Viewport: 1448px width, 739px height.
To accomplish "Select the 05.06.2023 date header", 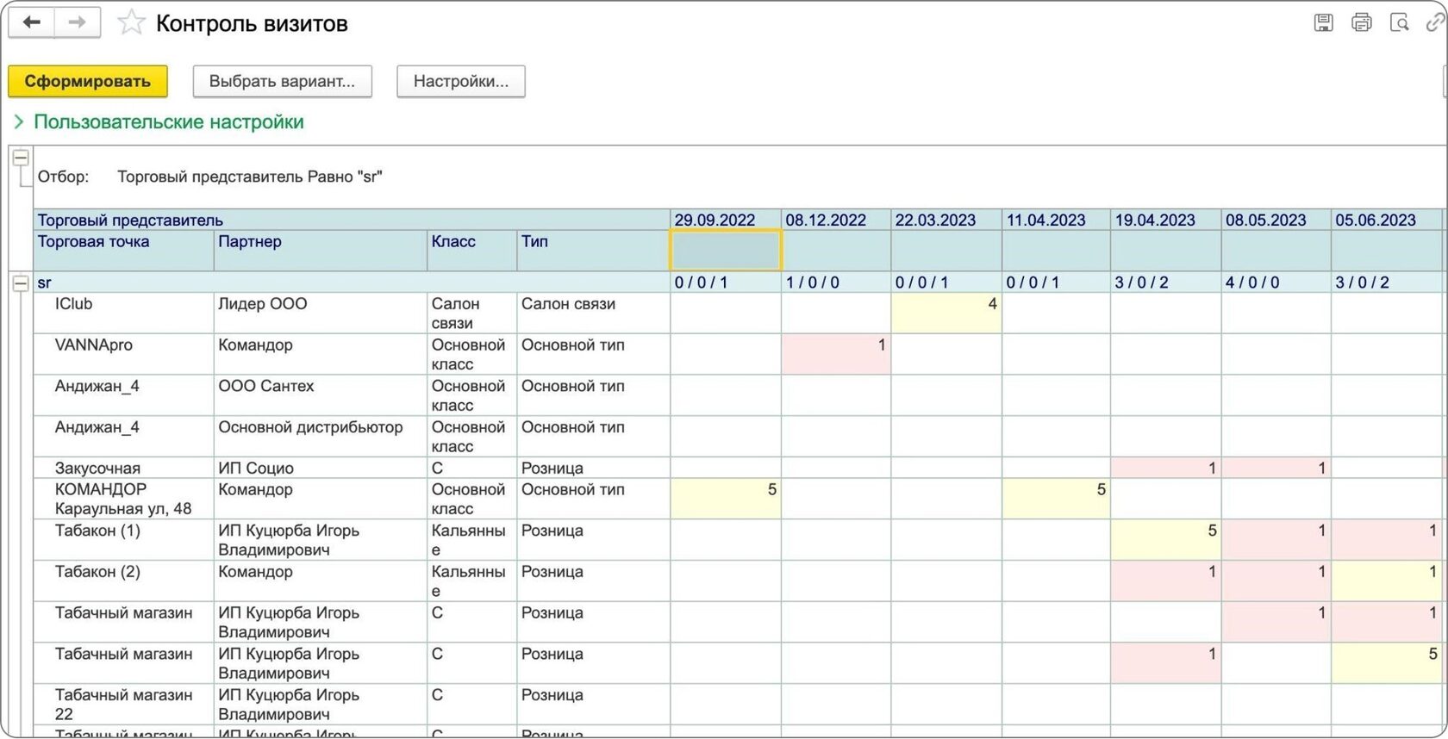I will (1388, 220).
